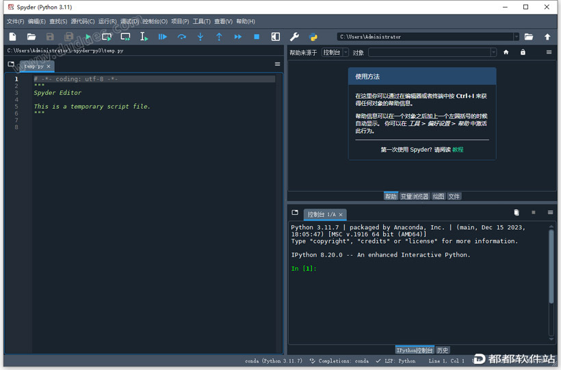Screen dimensions: 561x370
Task: Close the temp.py editor tab
Action: 49,66
